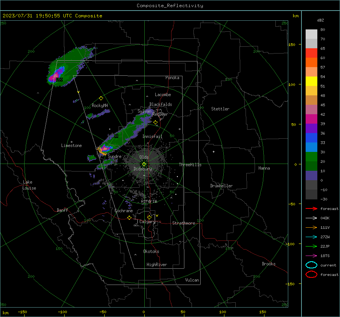Click the radar center diamond above Didsbury
The width and height of the screenshot is (340, 317).
pos(144,164)
